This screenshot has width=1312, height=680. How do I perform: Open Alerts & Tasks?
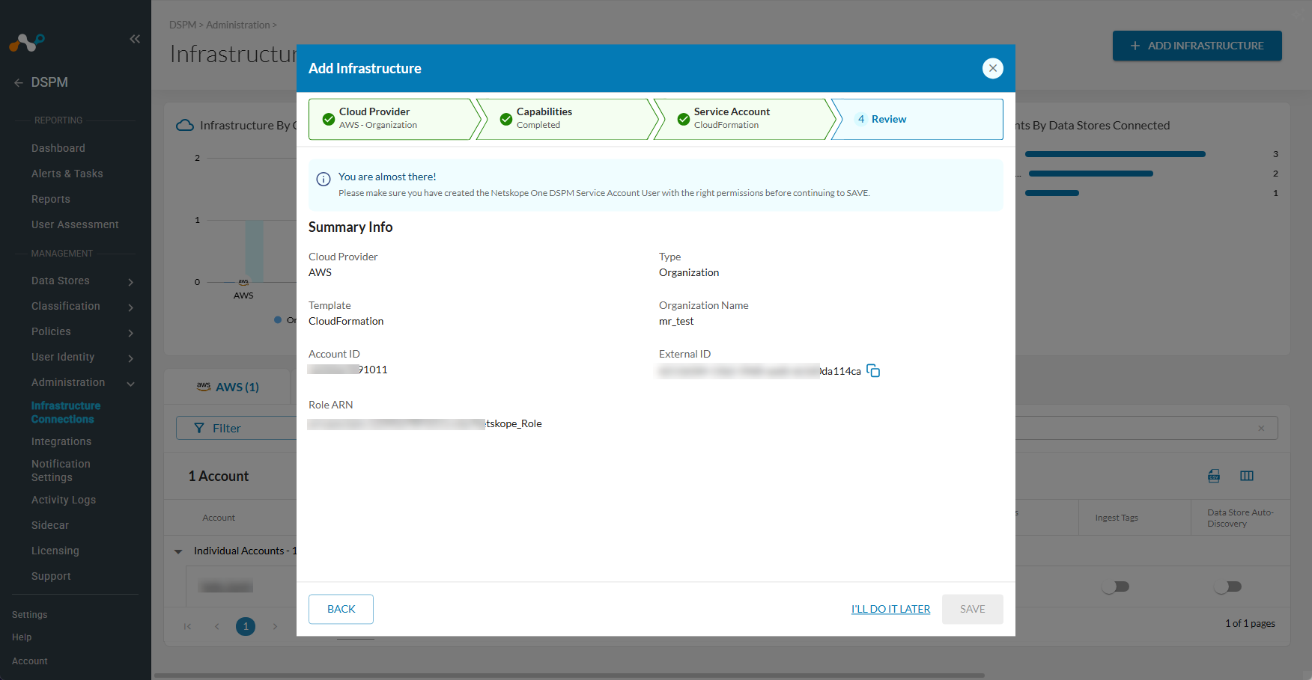tap(67, 174)
